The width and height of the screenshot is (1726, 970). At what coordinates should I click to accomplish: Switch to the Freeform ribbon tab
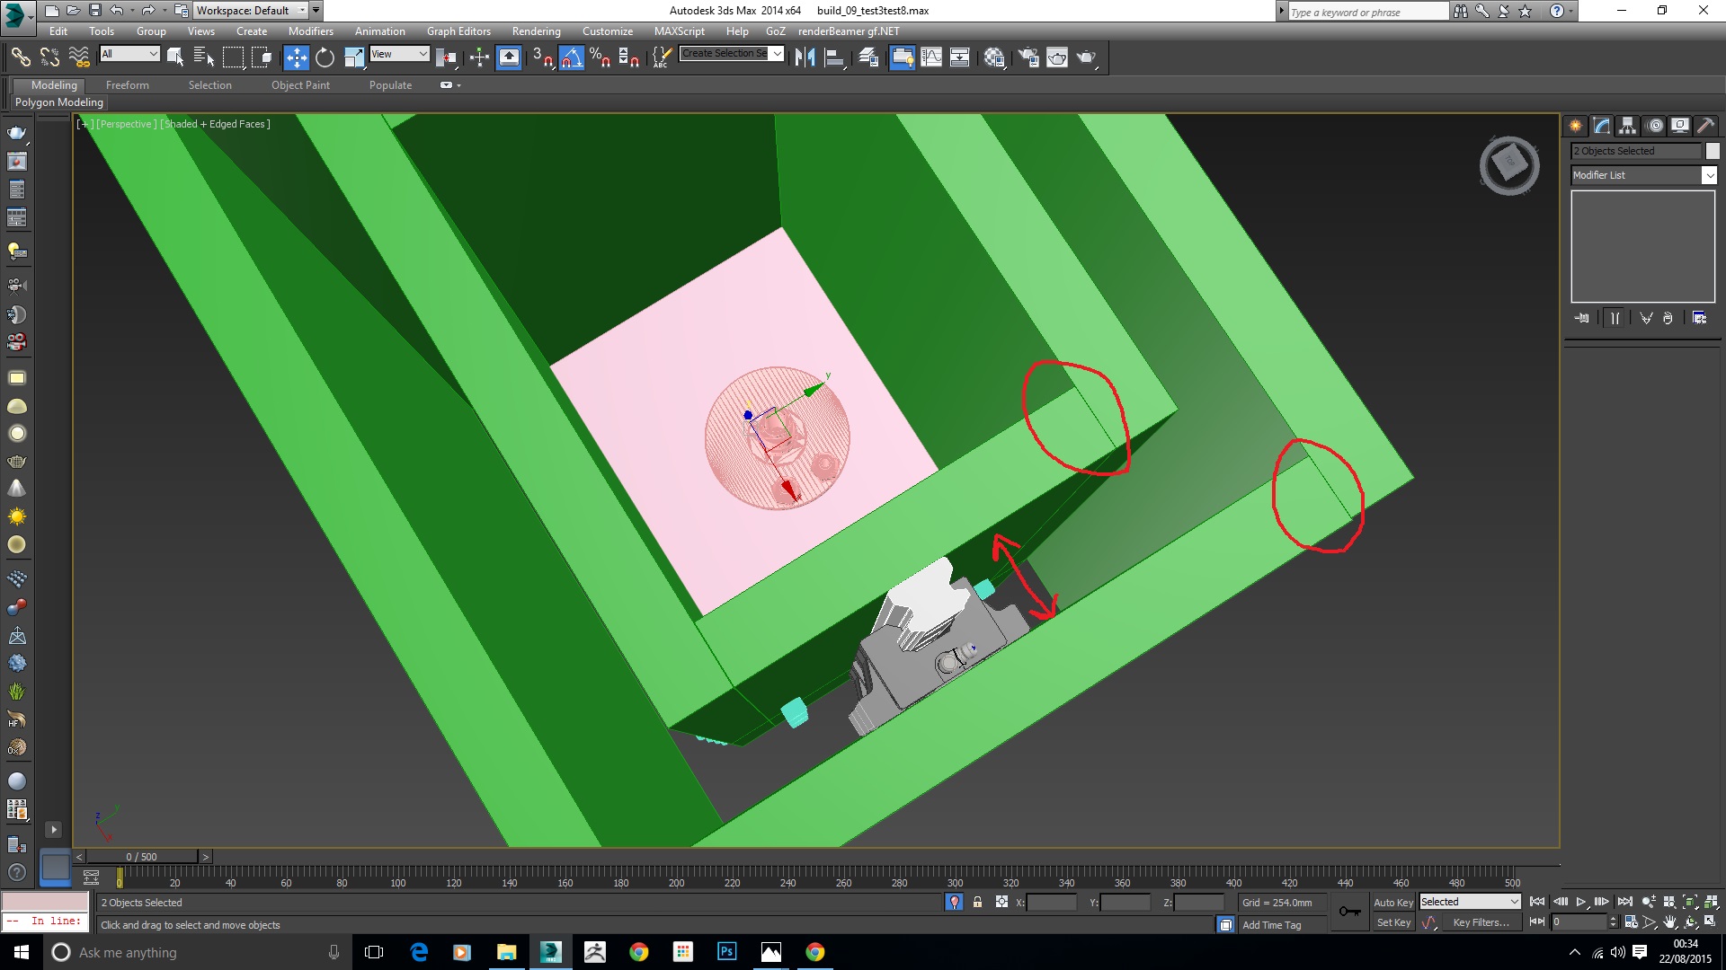127,85
